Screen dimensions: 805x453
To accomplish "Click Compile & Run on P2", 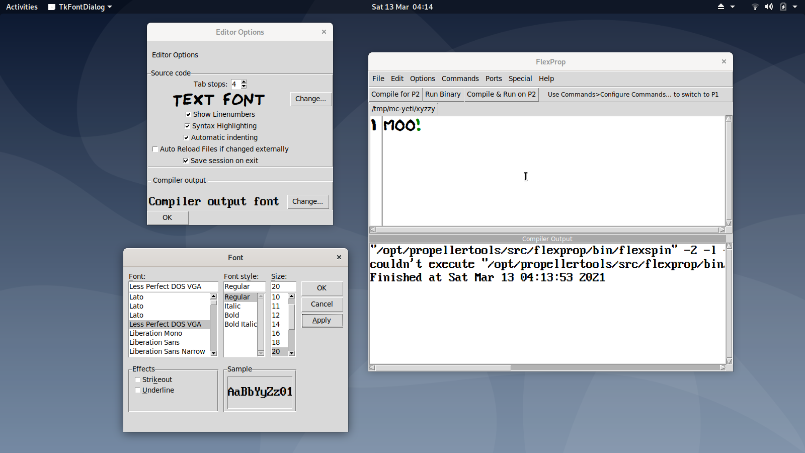I will click(x=501, y=94).
